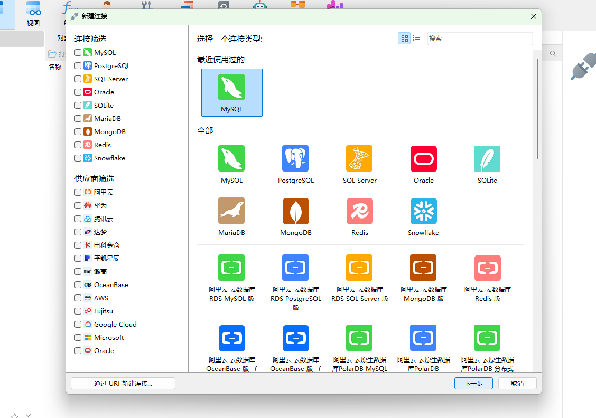
Task: Choose the SQLite feather icon
Action: 487,158
